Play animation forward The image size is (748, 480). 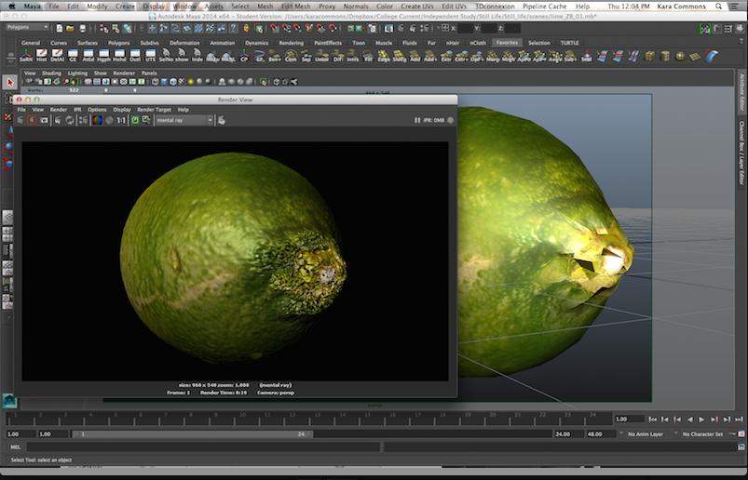(701, 419)
